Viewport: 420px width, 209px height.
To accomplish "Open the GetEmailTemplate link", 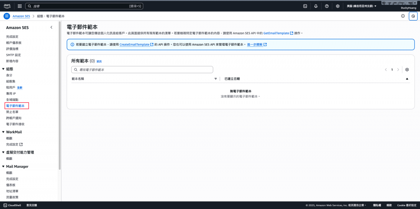I will [278, 33].
